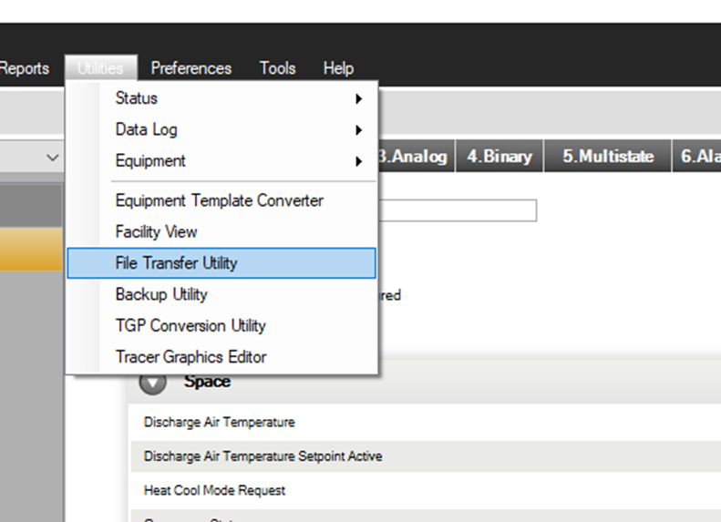Viewport: 721px width, 522px height.
Task: Click the Equipment submenu arrow
Action: click(x=358, y=161)
